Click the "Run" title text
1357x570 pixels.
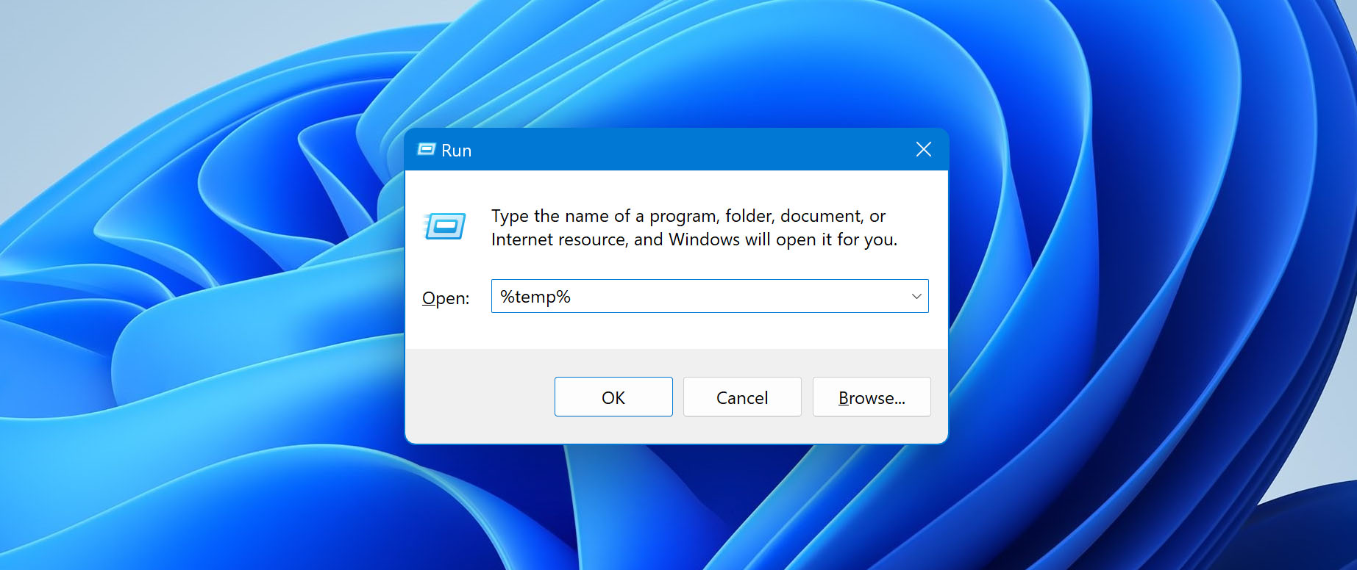click(456, 151)
